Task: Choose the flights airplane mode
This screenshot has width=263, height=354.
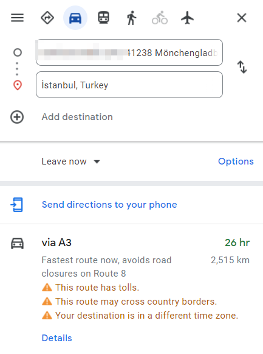Action: click(x=188, y=18)
